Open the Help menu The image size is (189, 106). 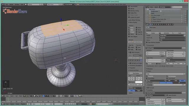click(x=22, y=4)
